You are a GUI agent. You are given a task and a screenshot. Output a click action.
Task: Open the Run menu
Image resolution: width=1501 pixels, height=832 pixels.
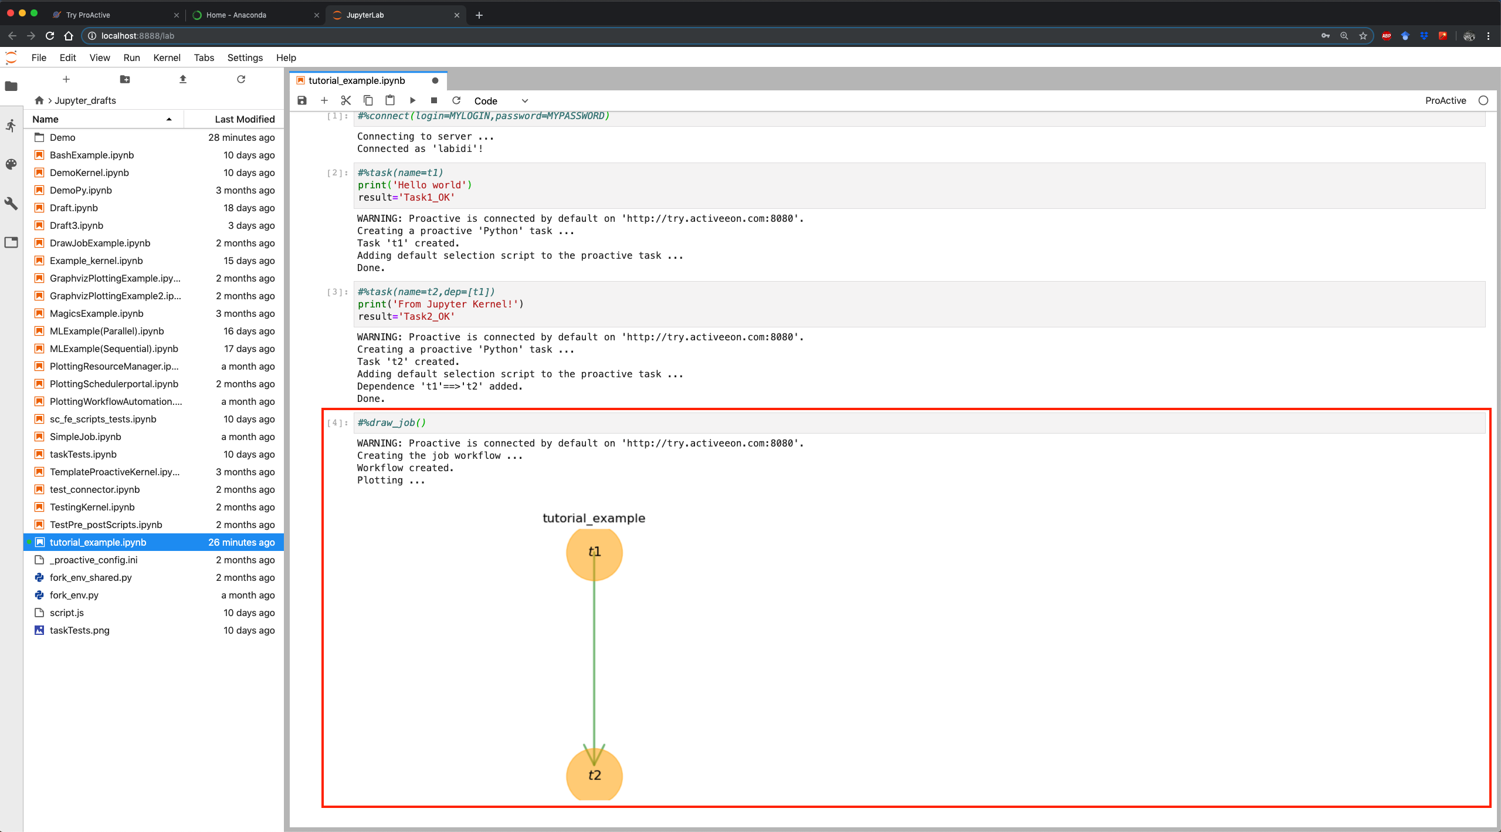click(x=131, y=58)
